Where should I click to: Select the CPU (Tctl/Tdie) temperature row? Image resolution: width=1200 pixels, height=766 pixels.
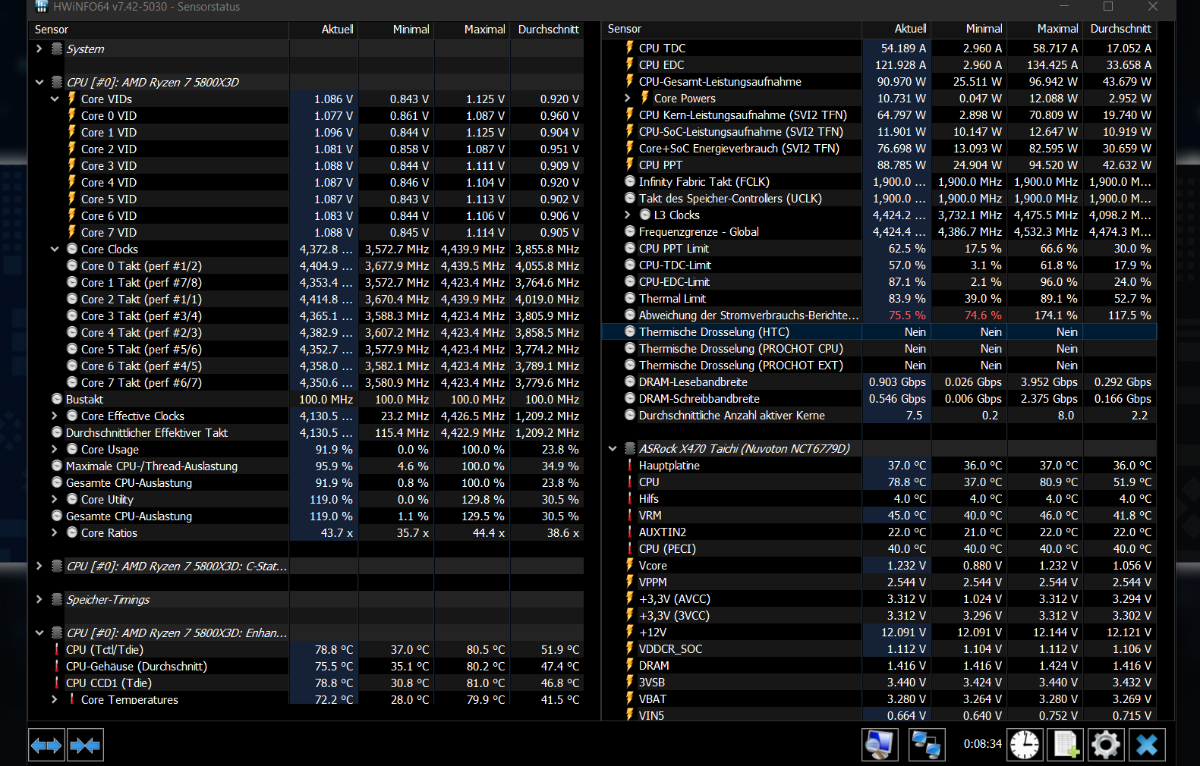click(307, 649)
